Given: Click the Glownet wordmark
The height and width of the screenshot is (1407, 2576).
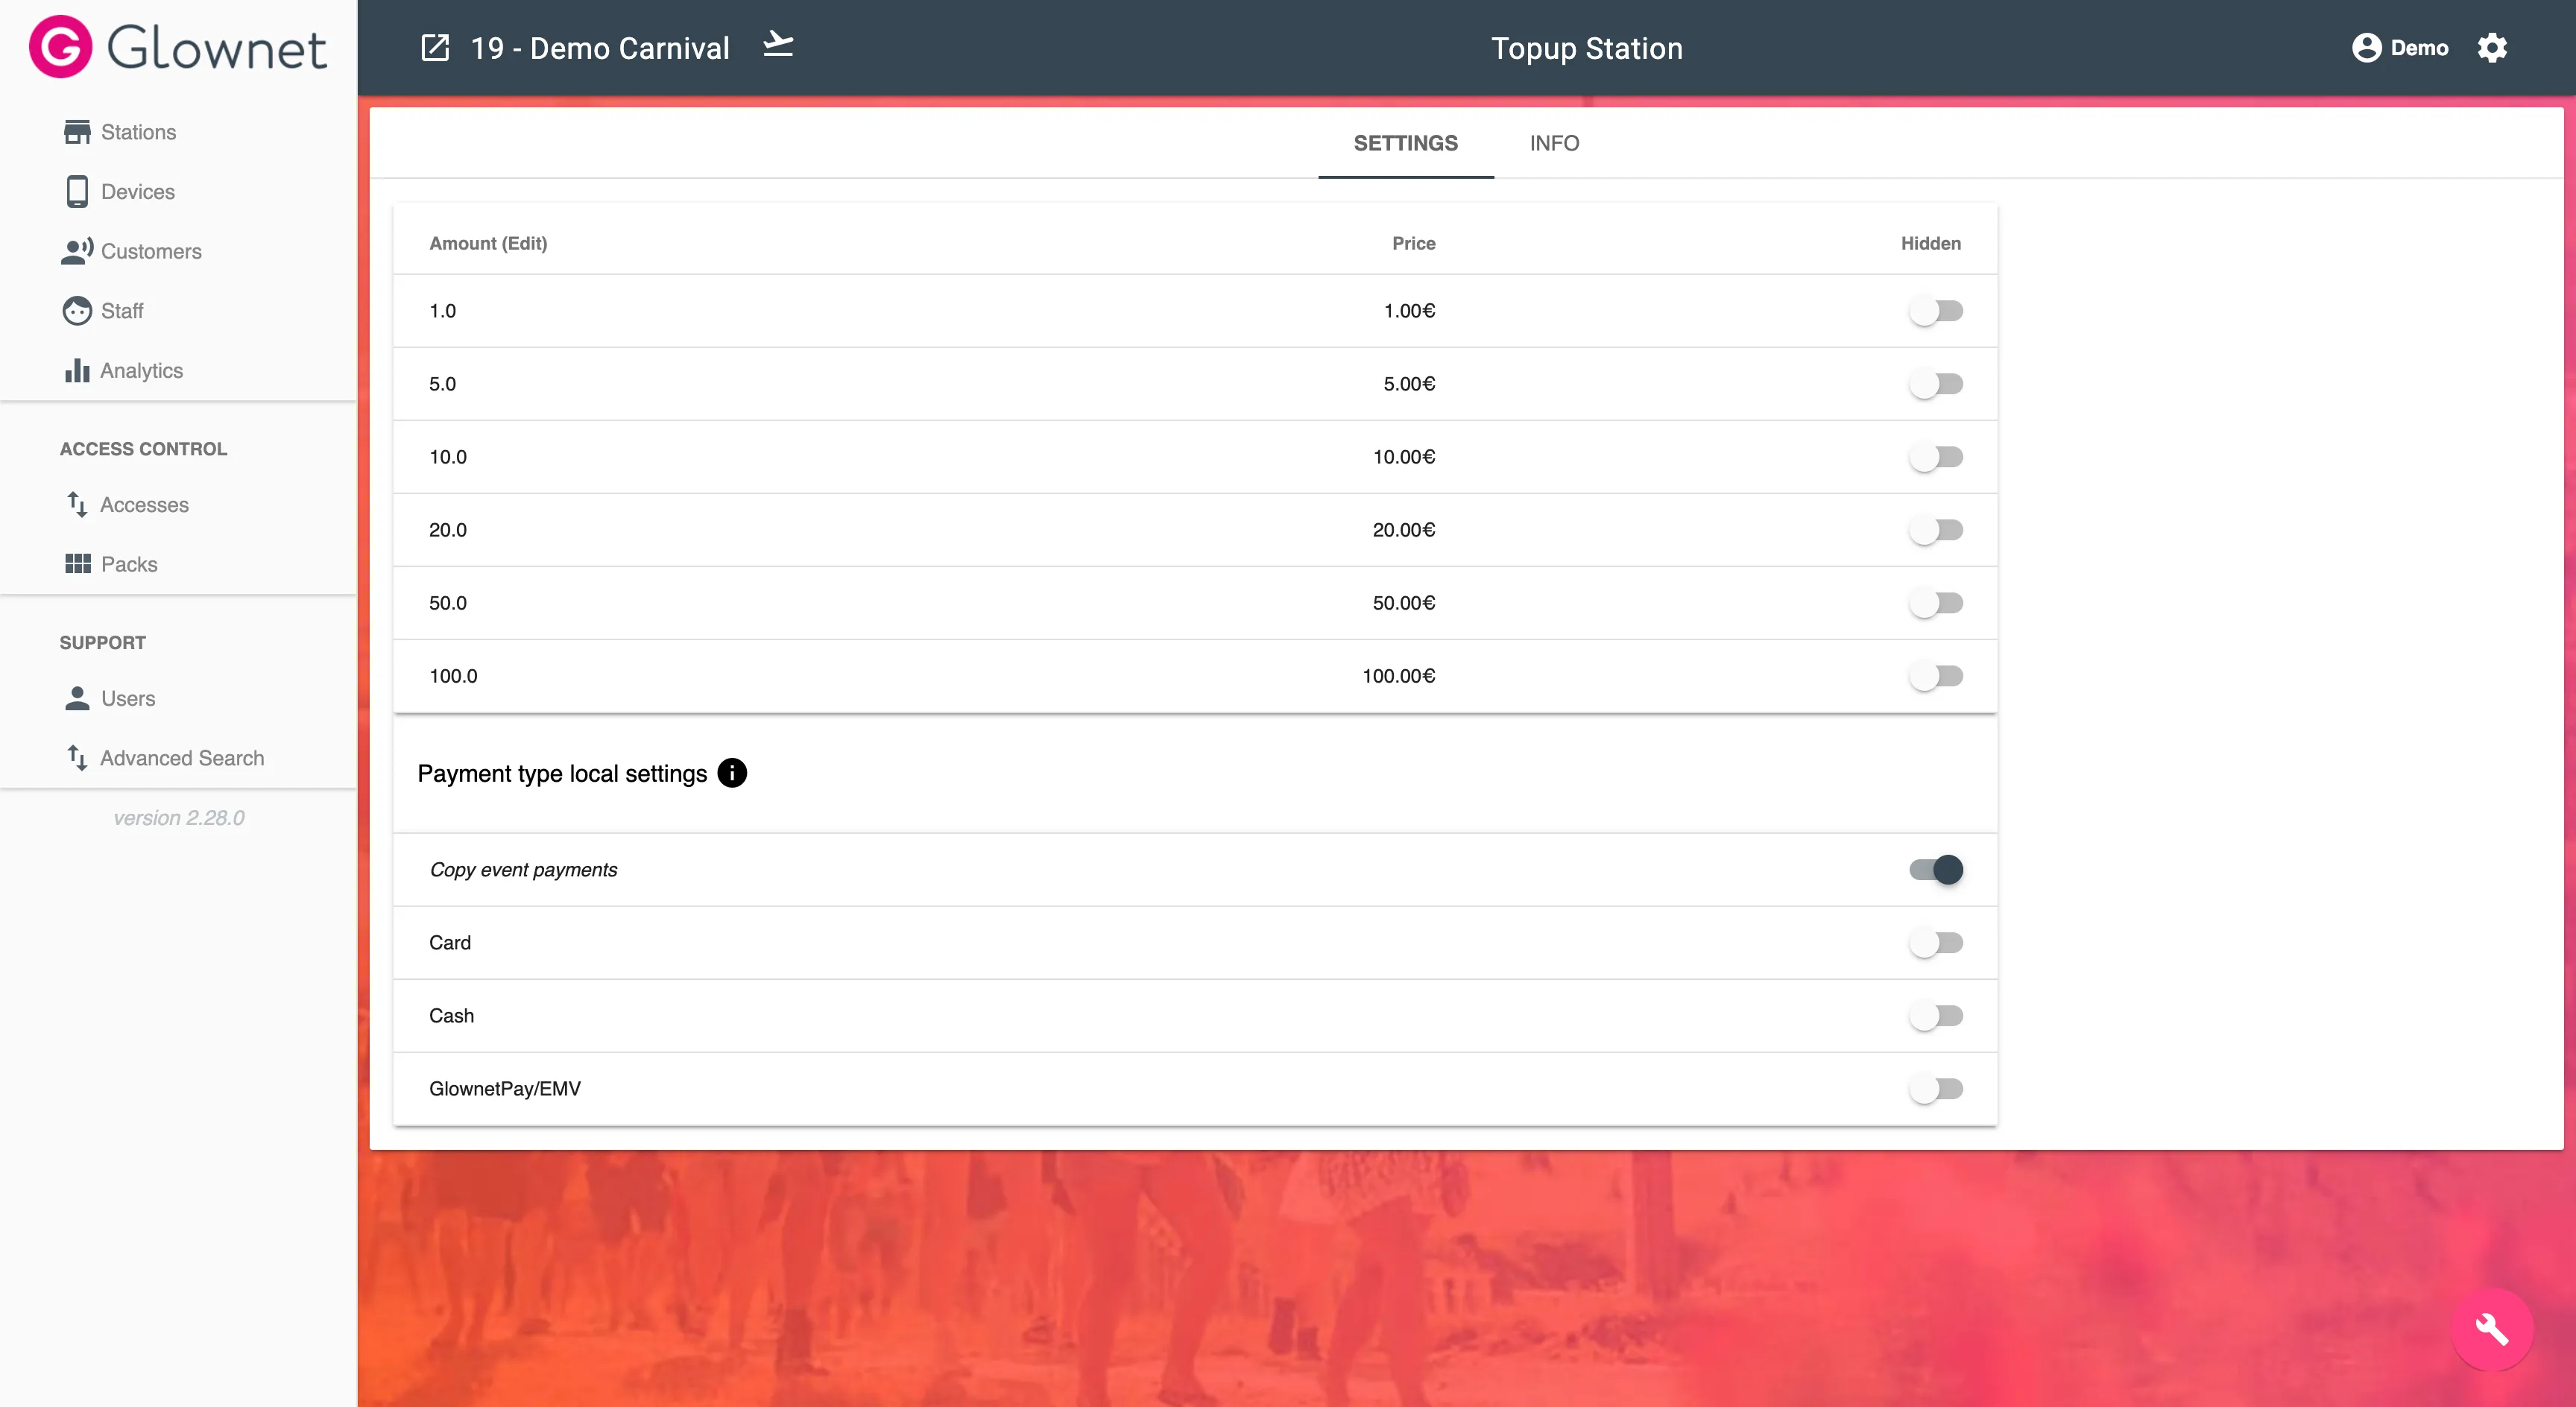Looking at the screenshot, I should pyautogui.click(x=217, y=48).
